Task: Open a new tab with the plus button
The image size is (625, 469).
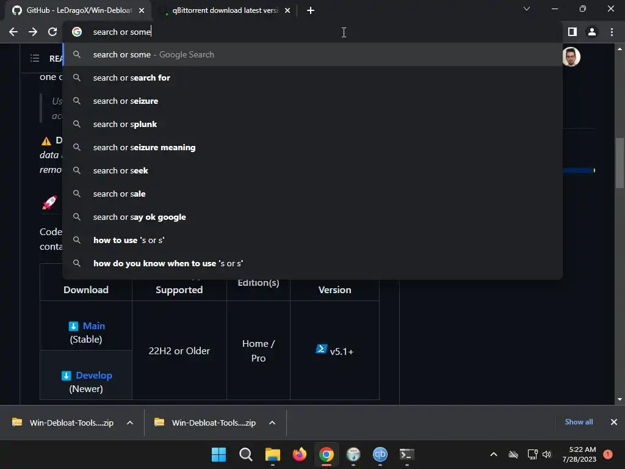Action: (x=311, y=10)
